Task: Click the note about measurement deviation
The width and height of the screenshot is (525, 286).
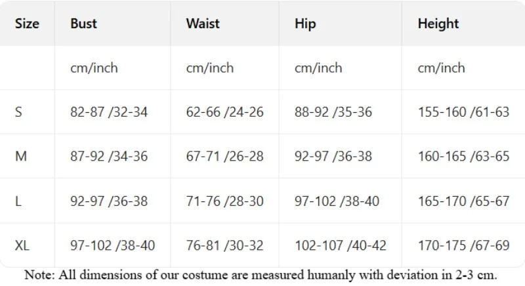Action: [x=261, y=275]
